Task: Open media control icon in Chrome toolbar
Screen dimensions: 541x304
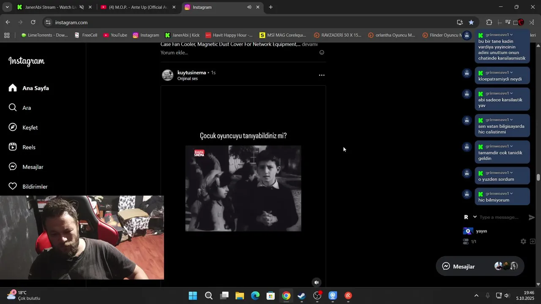Action: tap(508, 22)
